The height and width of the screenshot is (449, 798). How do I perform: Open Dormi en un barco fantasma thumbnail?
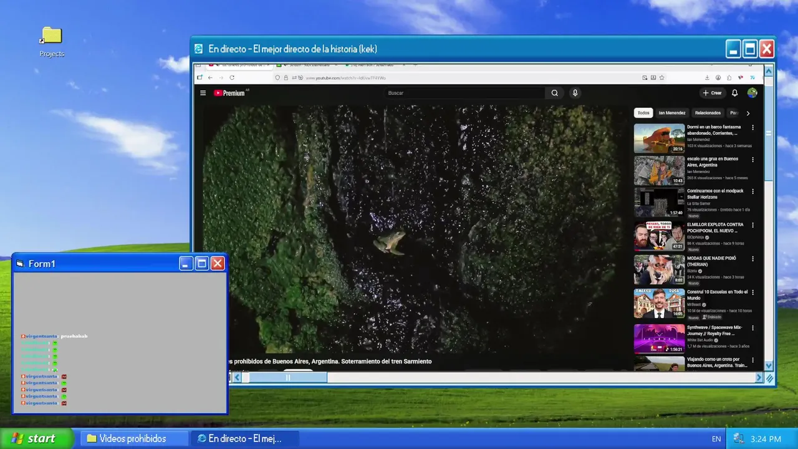[659, 138]
